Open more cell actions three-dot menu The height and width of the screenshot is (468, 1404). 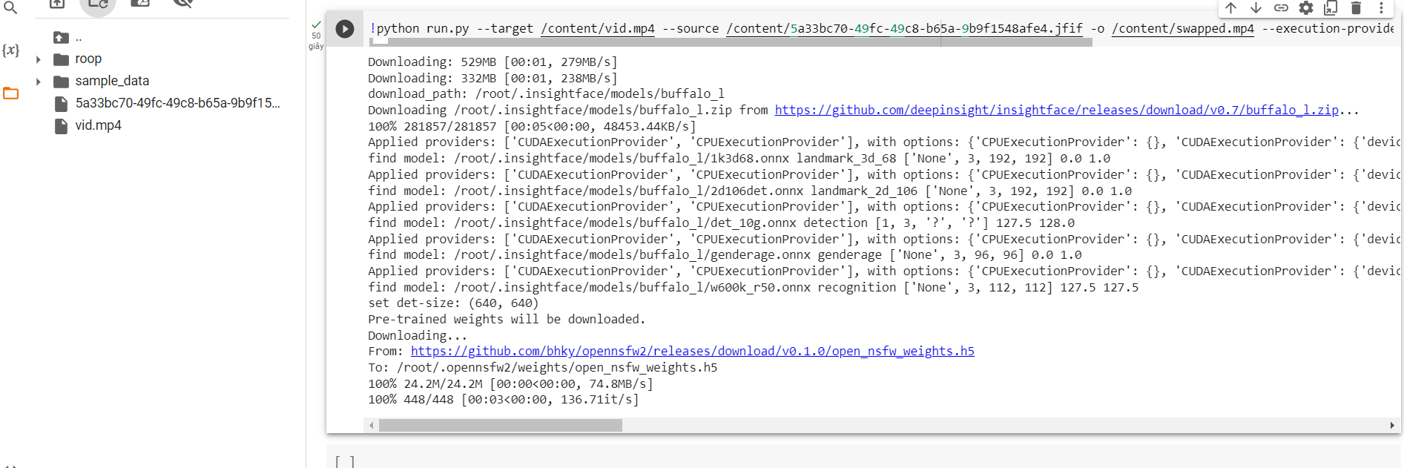pos(1381,8)
